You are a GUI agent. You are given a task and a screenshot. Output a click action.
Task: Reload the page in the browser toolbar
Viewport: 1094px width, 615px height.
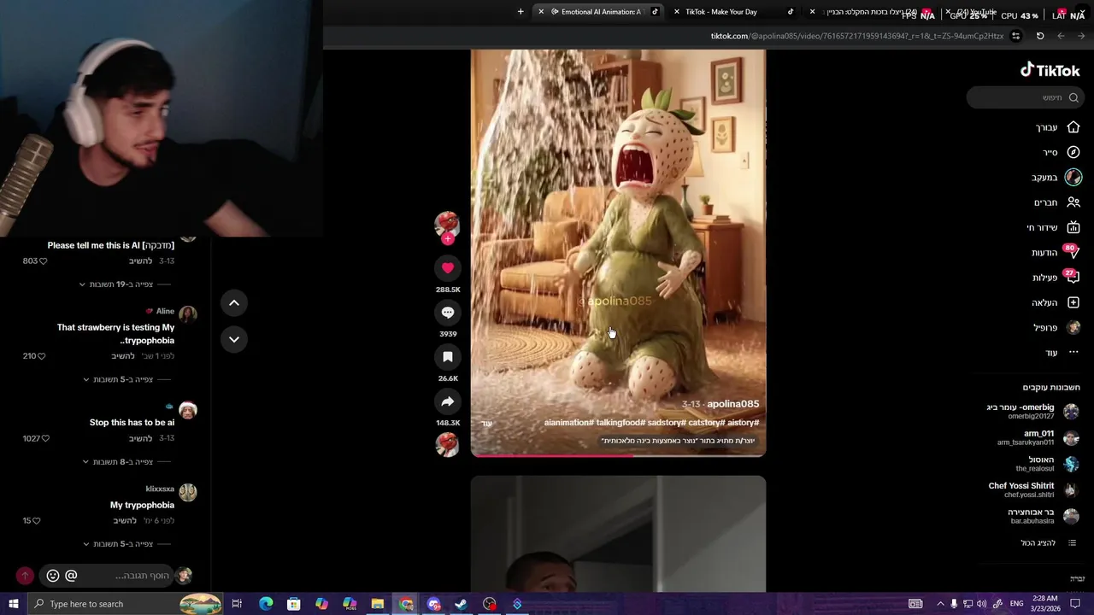(x=1040, y=36)
